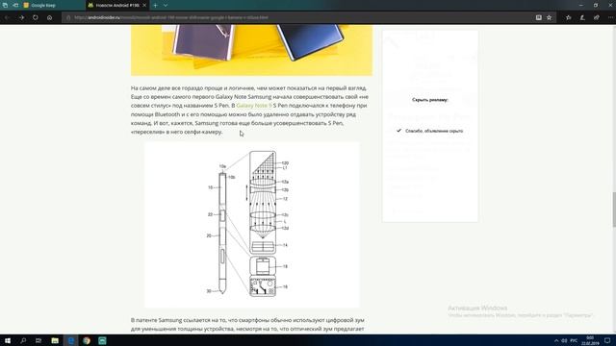Screen dimensions: 616x346
Task: Show hidden system tray icons
Action: point(556,340)
